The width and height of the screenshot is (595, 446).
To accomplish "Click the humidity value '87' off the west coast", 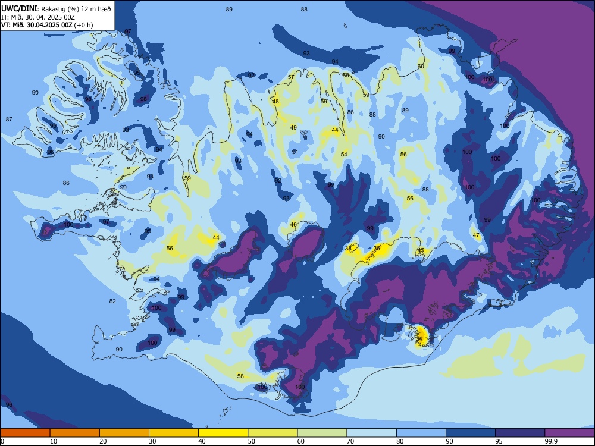I will coord(9,119).
